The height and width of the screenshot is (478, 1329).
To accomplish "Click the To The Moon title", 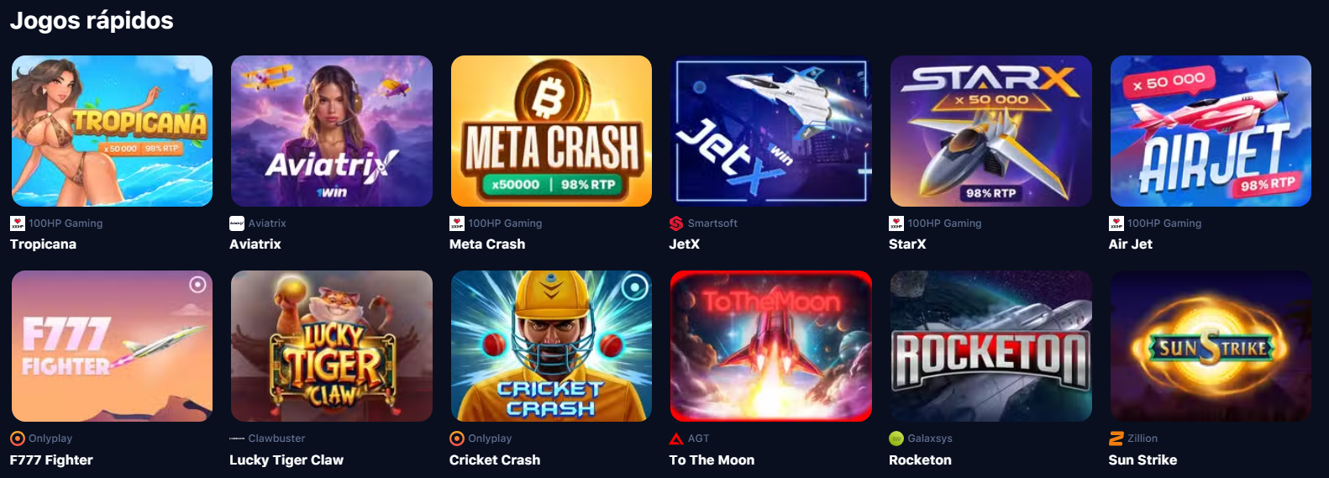I will coord(712,460).
